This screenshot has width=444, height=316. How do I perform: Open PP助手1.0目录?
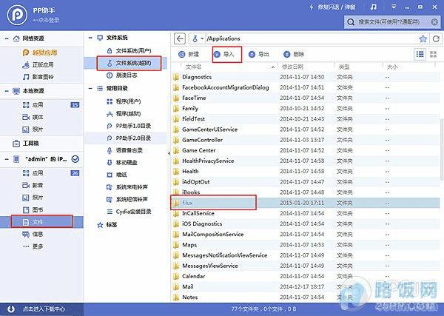click(x=129, y=126)
